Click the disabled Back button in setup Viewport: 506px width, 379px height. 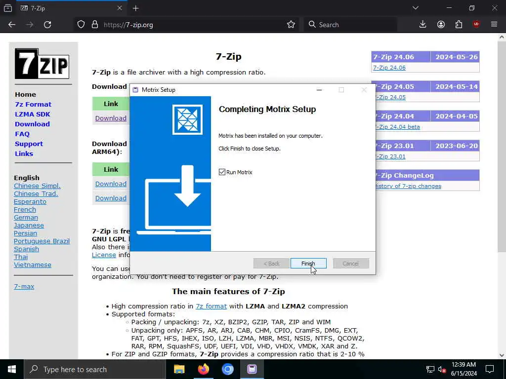point(271,264)
